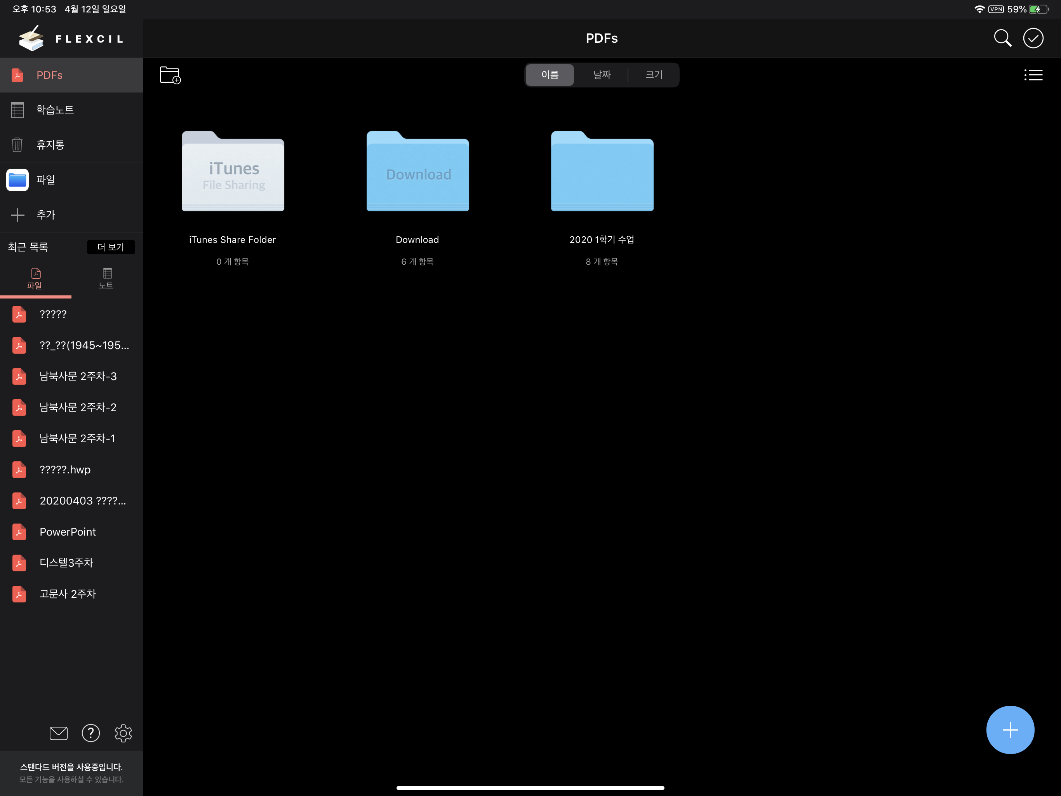
Task: Sort files by 이름 (name)
Action: tap(550, 75)
